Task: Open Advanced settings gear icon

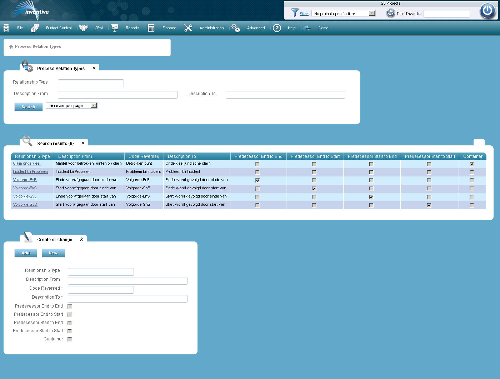Action: [236, 28]
